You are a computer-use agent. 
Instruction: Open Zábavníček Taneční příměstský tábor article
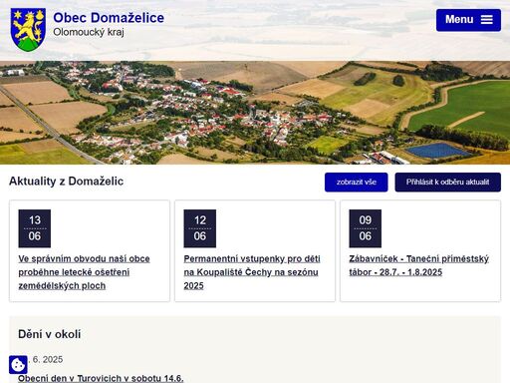click(419, 265)
